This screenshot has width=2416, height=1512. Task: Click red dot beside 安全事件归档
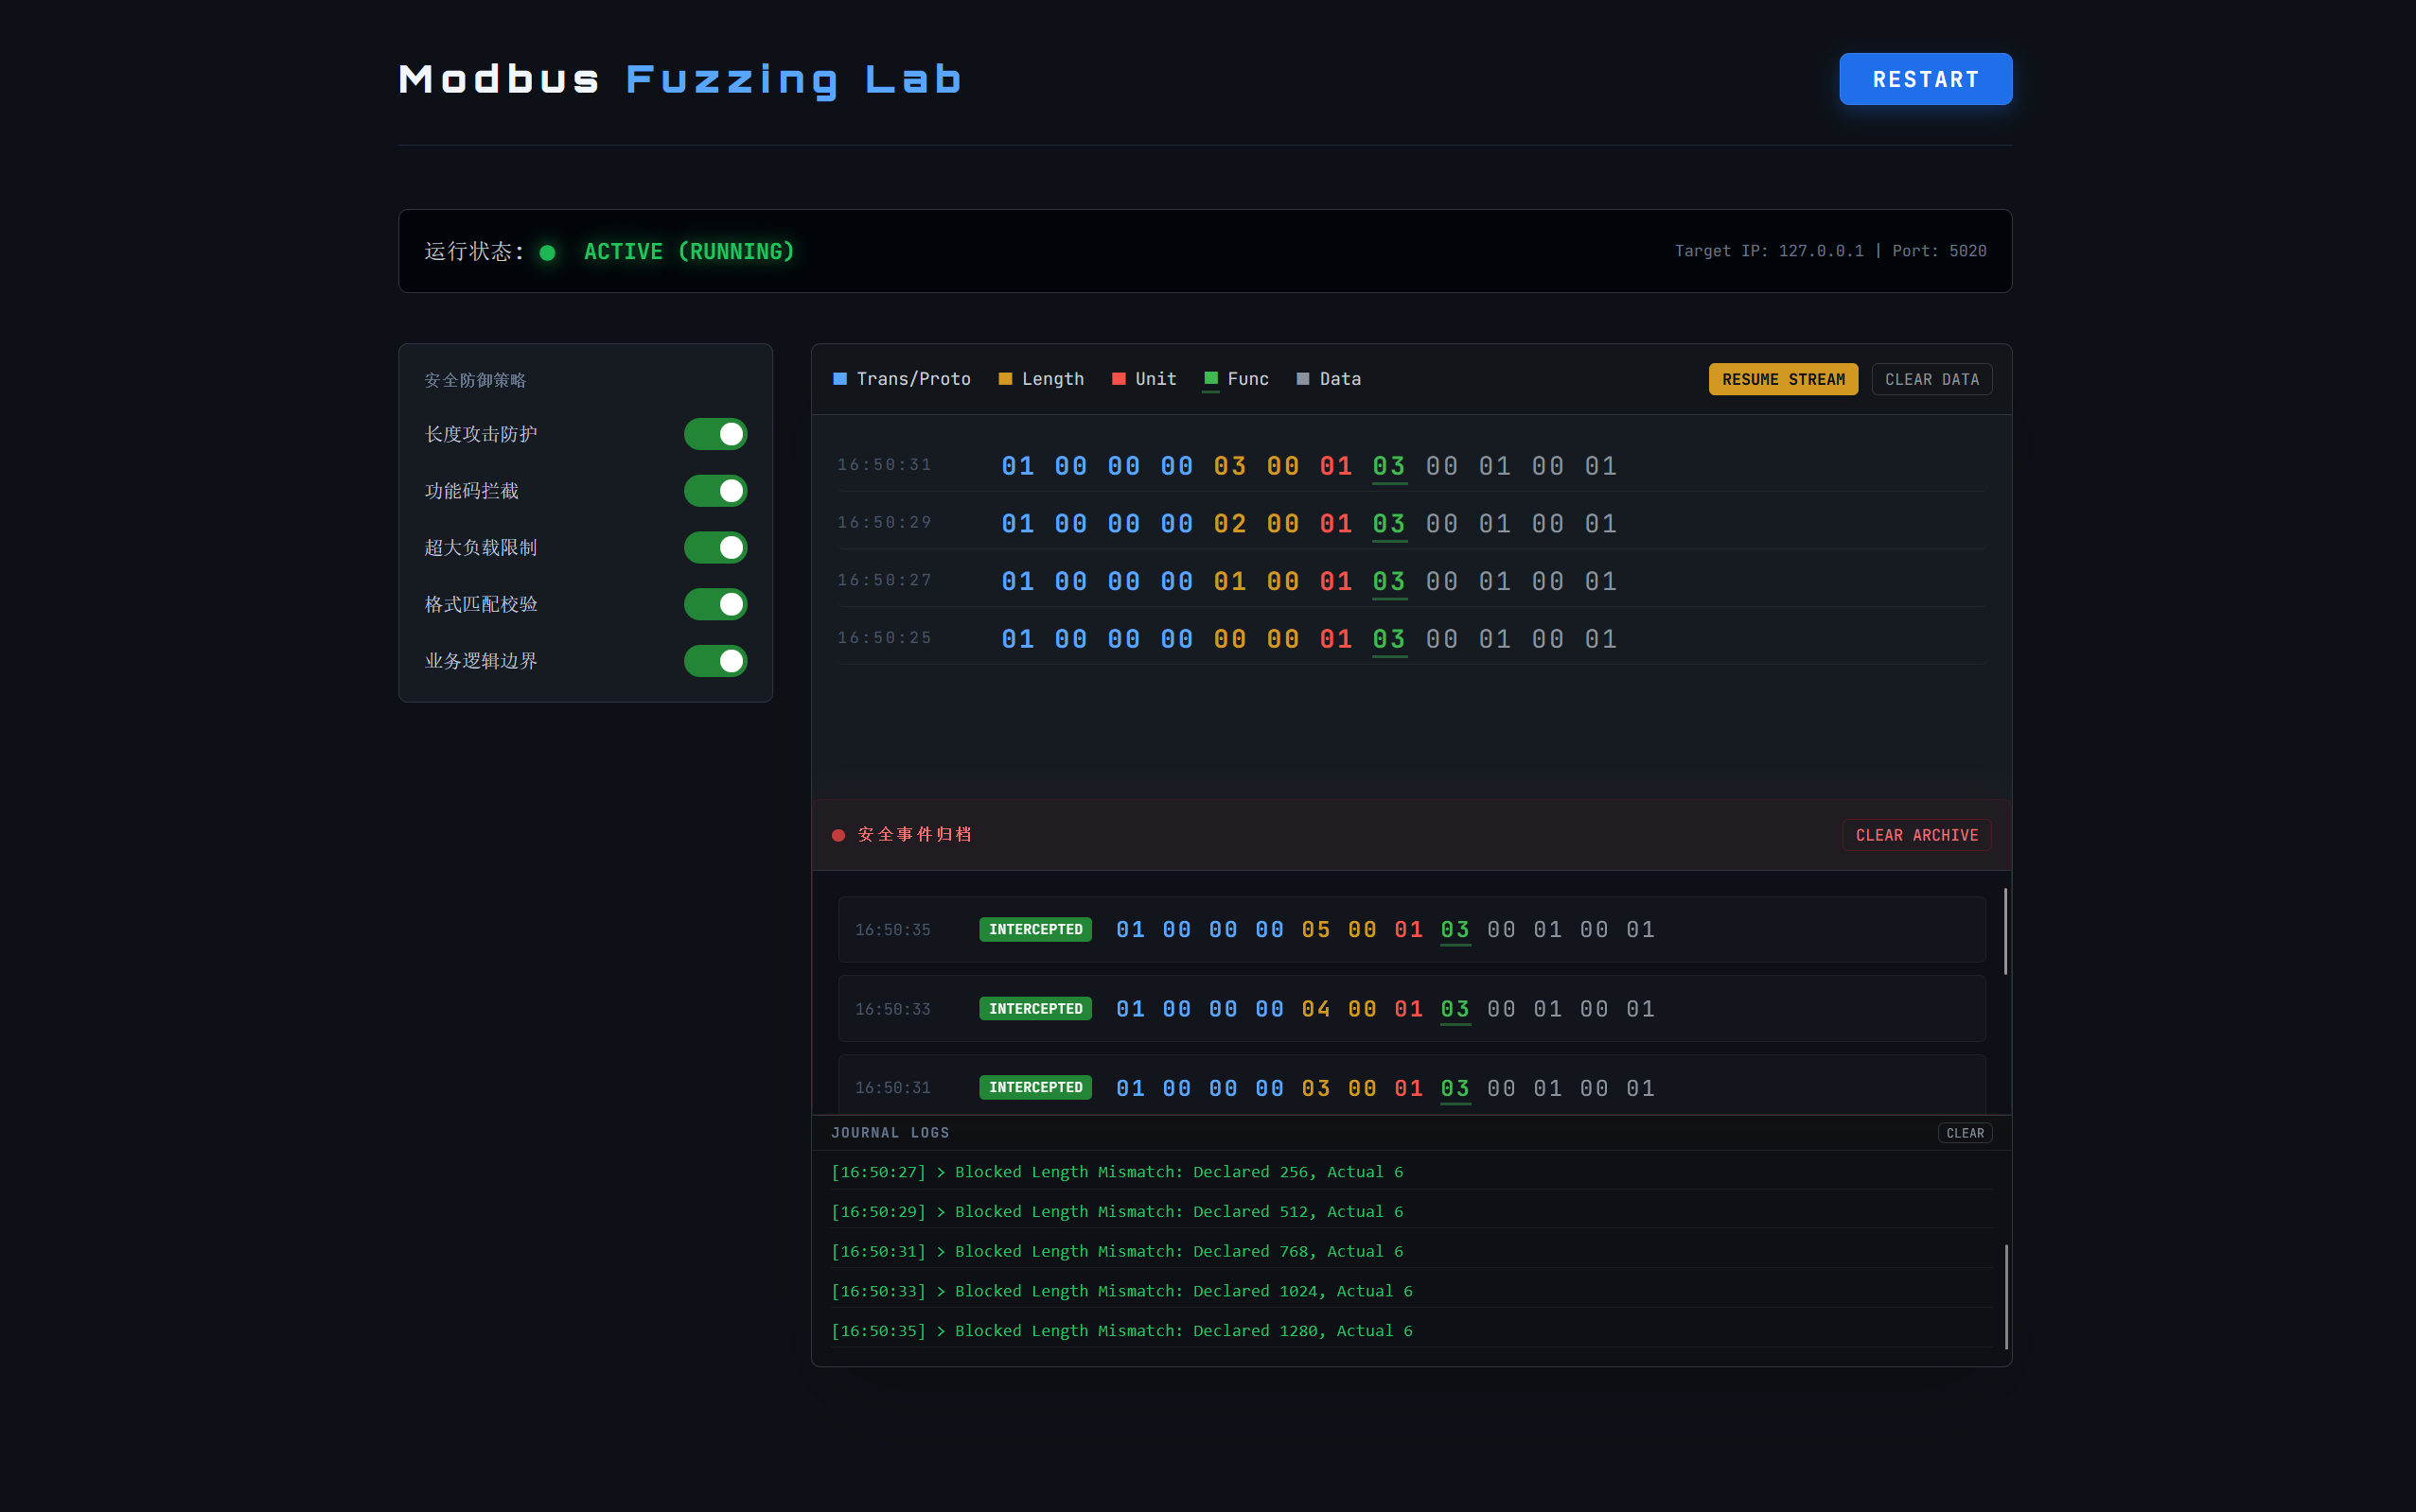(x=838, y=835)
